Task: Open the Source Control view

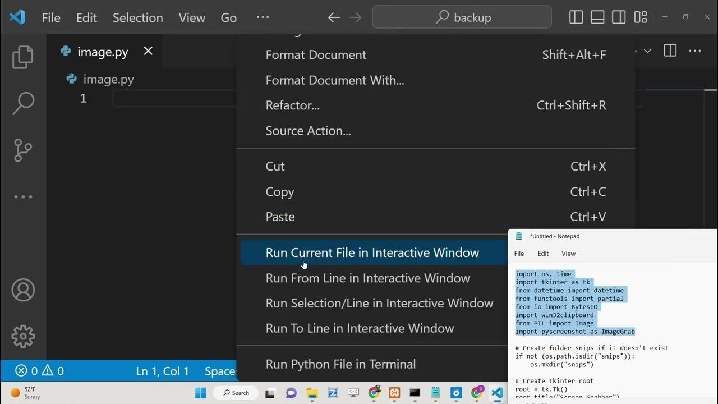Action: [23, 150]
